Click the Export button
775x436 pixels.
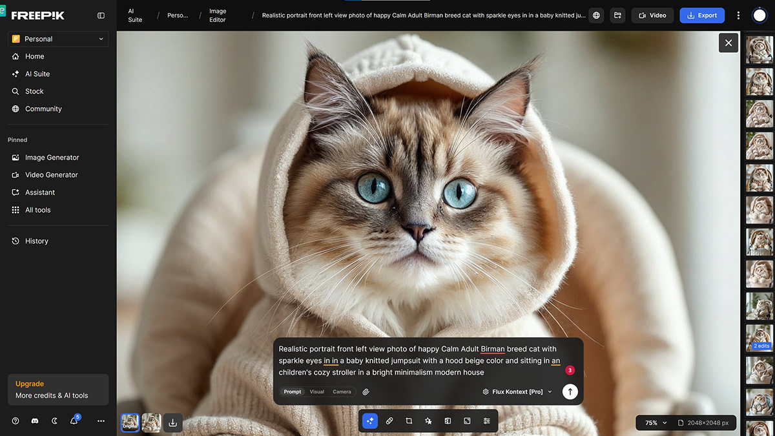(702, 15)
